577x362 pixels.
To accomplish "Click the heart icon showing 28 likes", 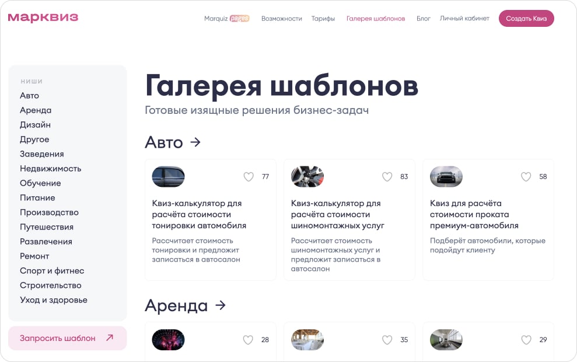I will coord(248,339).
